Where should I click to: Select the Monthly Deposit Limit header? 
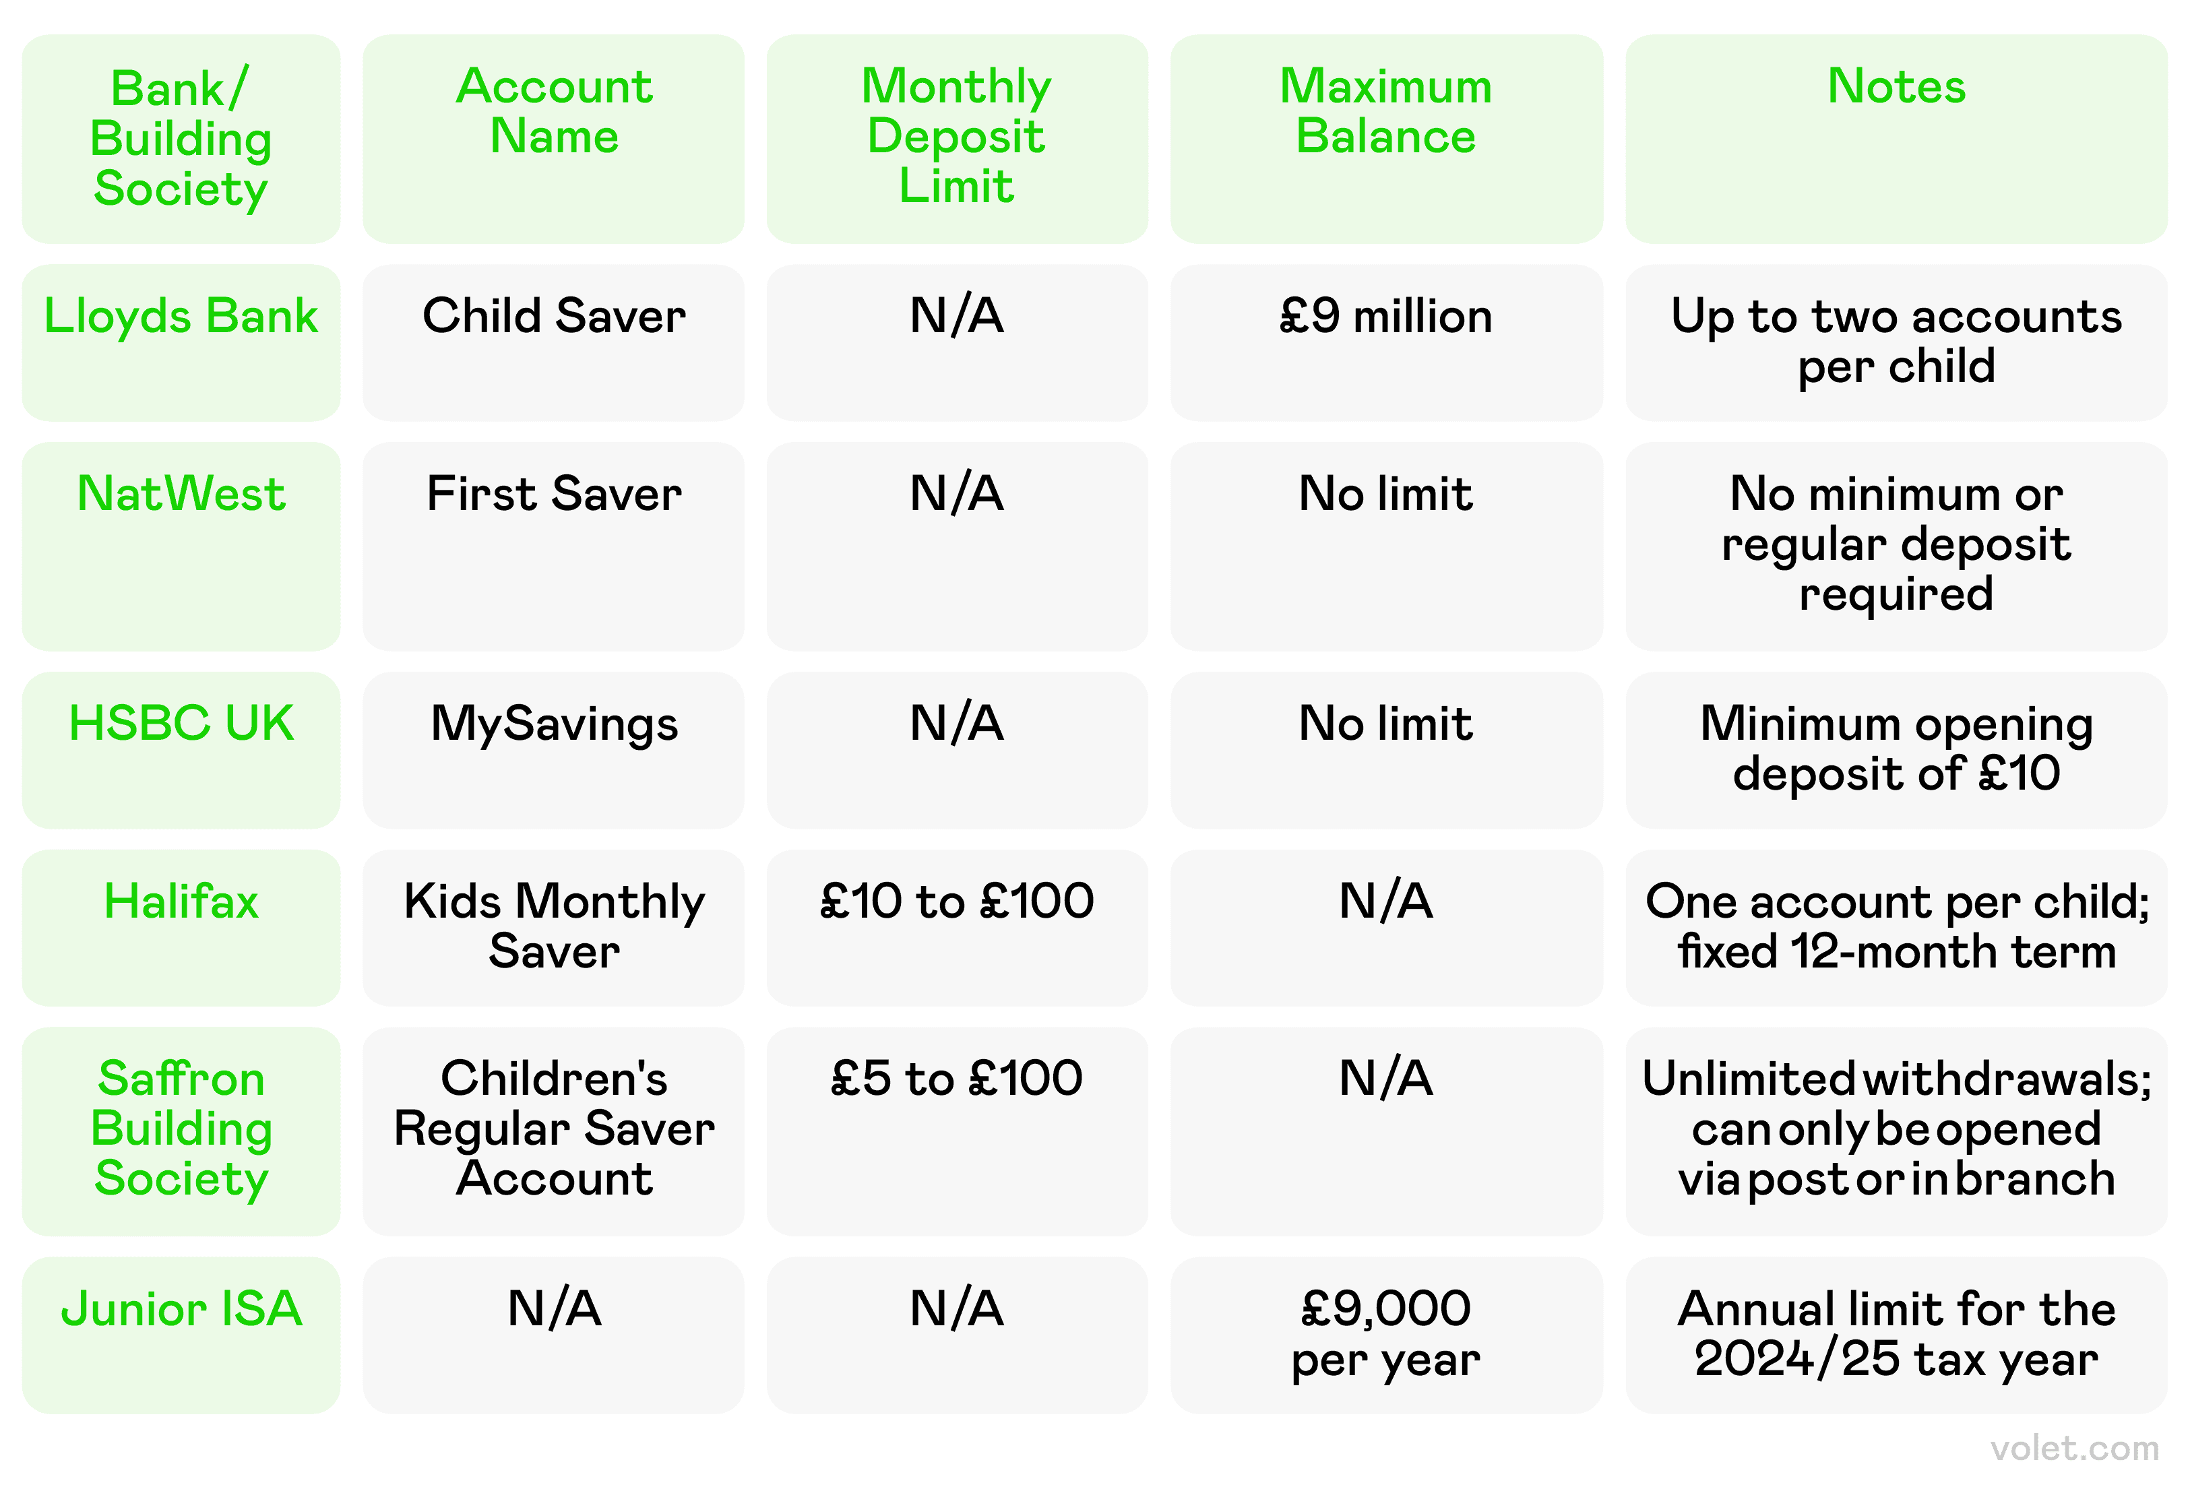coord(956,135)
